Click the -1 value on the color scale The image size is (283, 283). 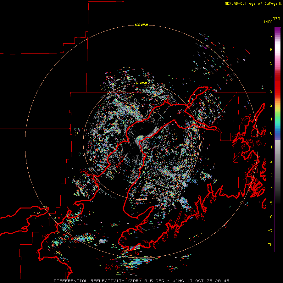(x=270, y=147)
